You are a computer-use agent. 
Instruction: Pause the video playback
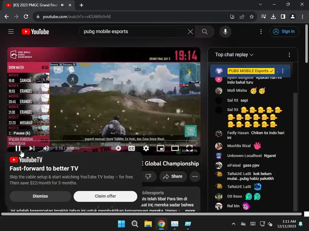tap(18, 148)
